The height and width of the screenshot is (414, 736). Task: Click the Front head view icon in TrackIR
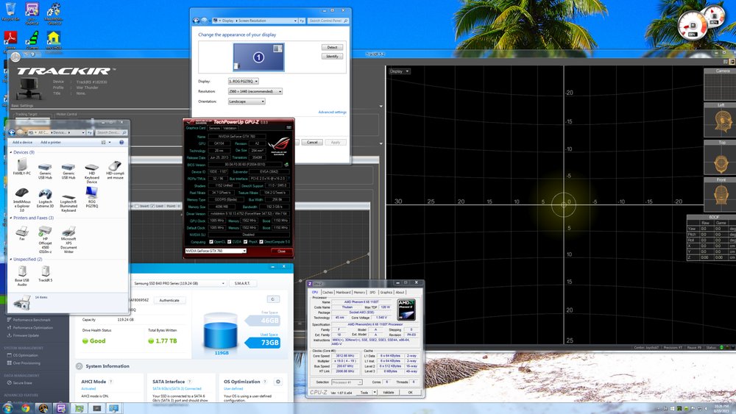coord(721,196)
